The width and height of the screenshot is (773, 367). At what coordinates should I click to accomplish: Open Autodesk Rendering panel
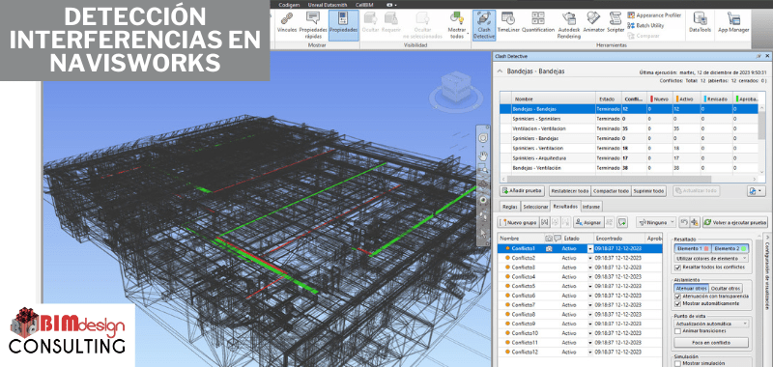pos(569,25)
